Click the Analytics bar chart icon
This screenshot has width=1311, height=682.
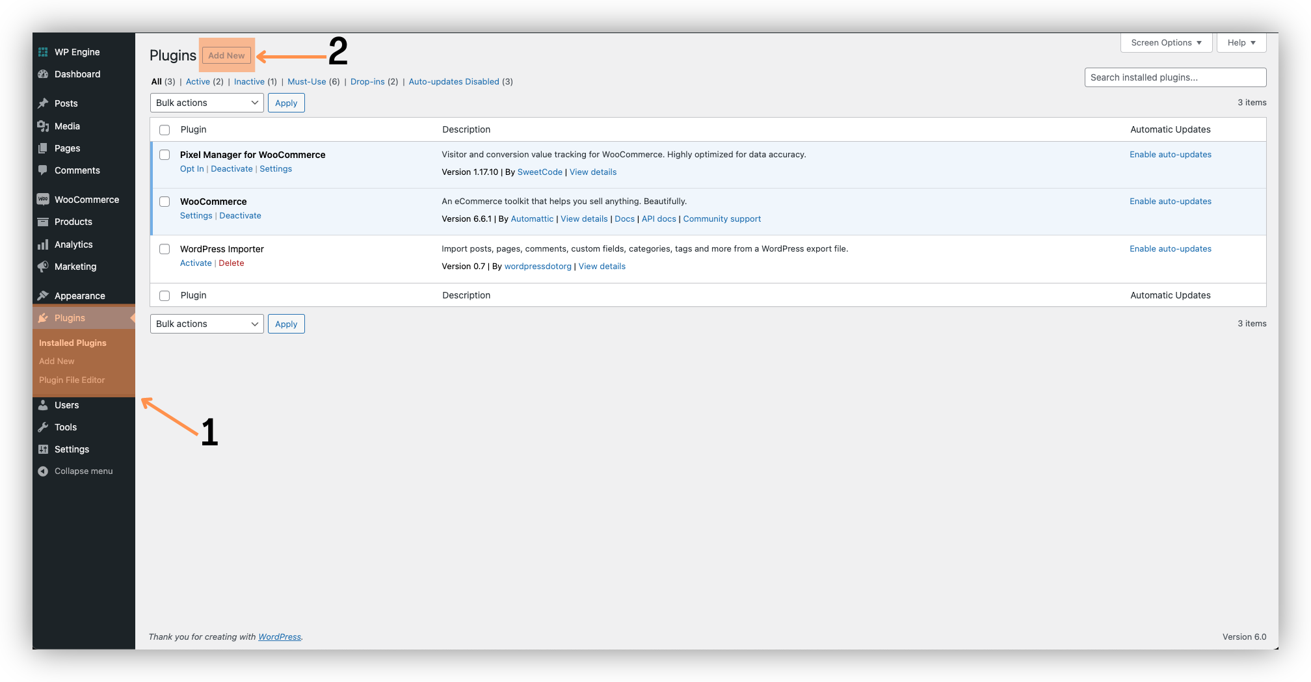43,244
